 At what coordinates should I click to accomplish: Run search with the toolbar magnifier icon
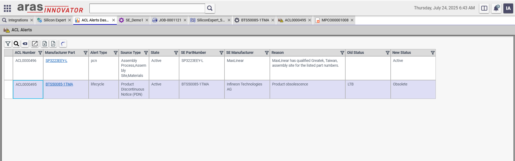tap(16, 44)
